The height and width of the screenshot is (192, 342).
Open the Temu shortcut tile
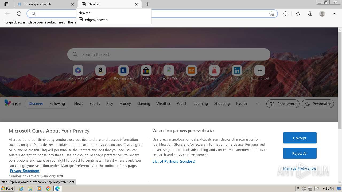point(192,73)
